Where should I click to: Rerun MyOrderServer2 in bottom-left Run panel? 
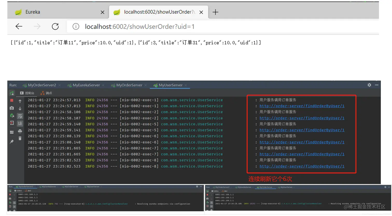(10, 191)
